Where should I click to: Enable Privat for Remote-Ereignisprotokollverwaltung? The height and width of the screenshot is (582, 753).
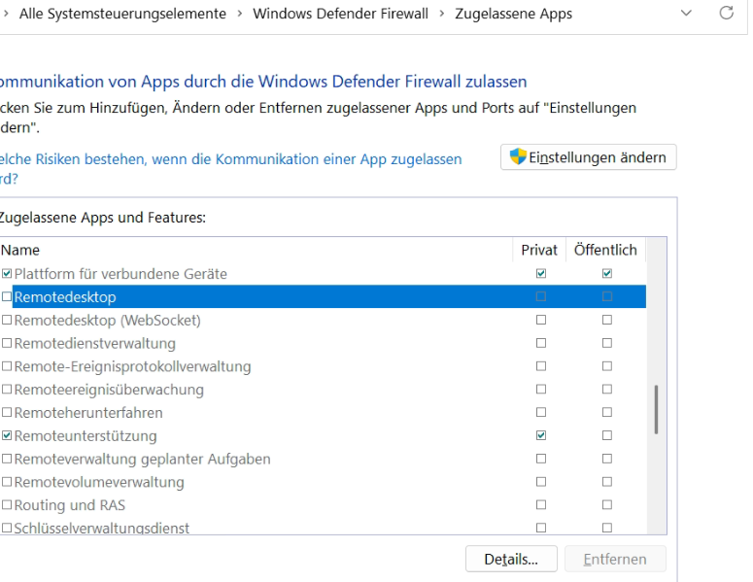[541, 366]
